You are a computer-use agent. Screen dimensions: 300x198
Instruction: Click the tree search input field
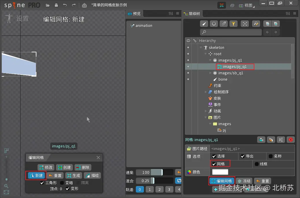pyautogui.click(x=231, y=32)
